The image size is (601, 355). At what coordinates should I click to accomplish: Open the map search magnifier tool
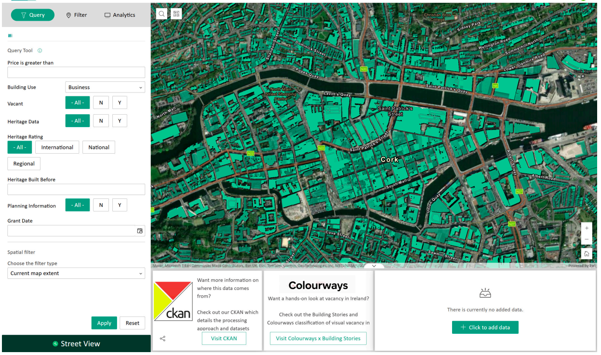[x=161, y=13]
